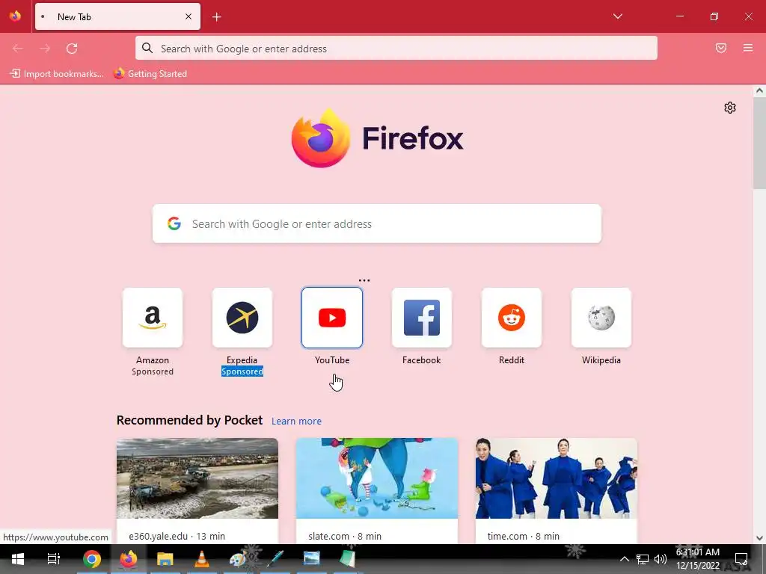
Task: Open the volume tray icon
Action: (x=660, y=559)
